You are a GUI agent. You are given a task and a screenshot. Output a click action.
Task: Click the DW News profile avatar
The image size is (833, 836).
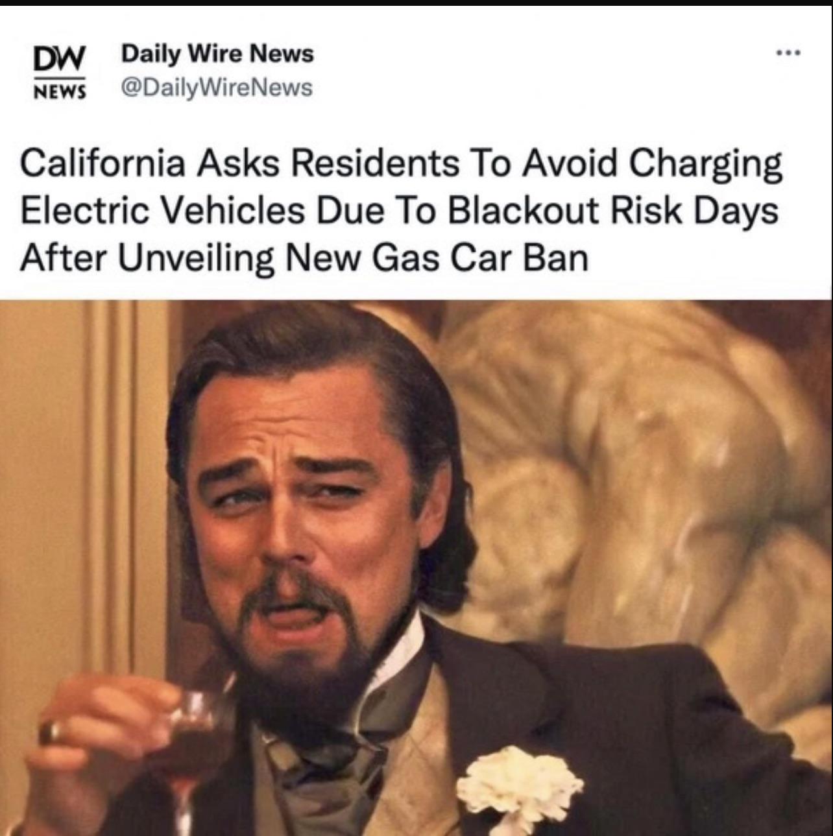point(60,72)
